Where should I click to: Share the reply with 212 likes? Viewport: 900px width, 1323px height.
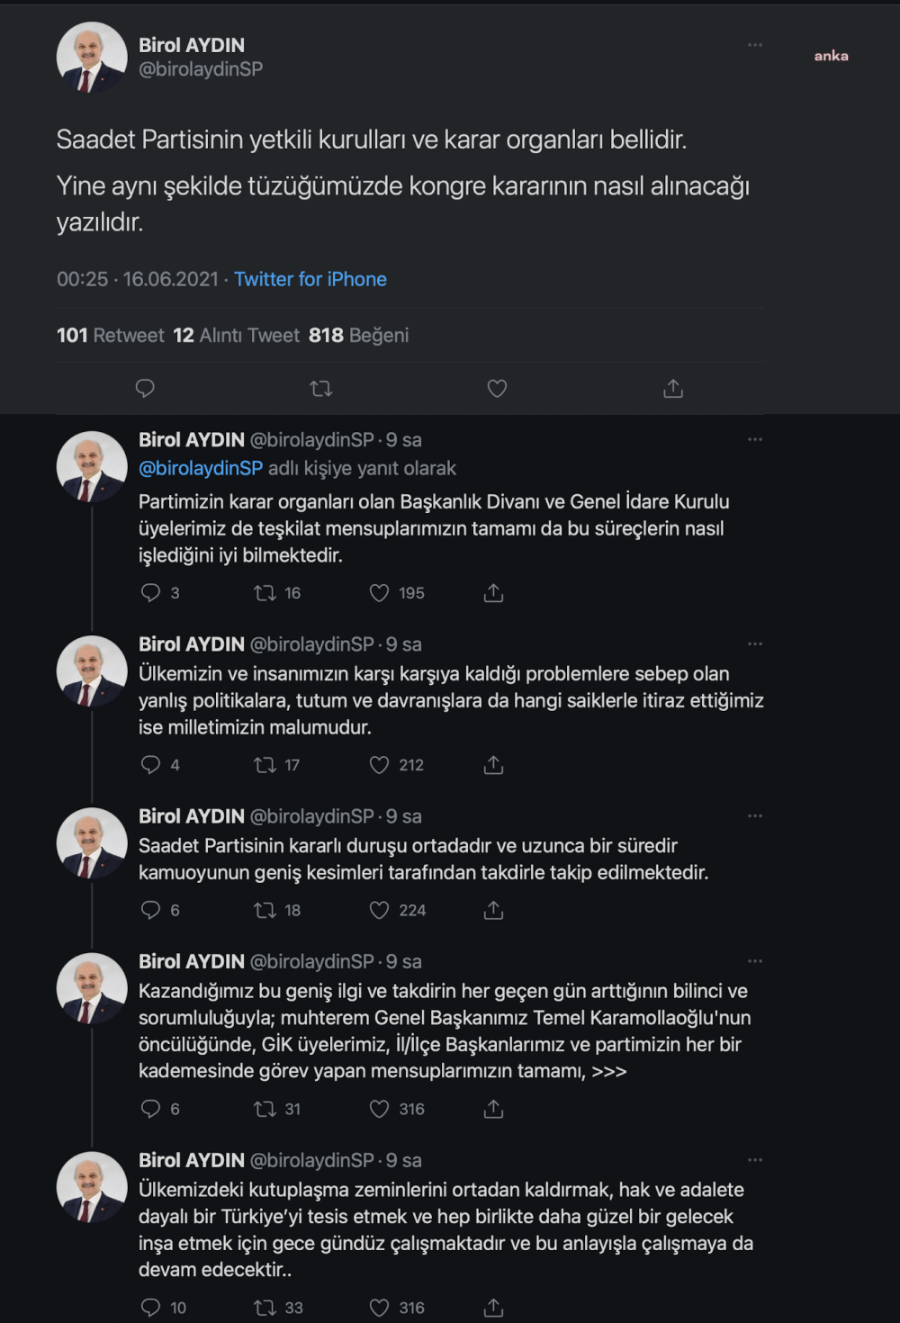(493, 765)
